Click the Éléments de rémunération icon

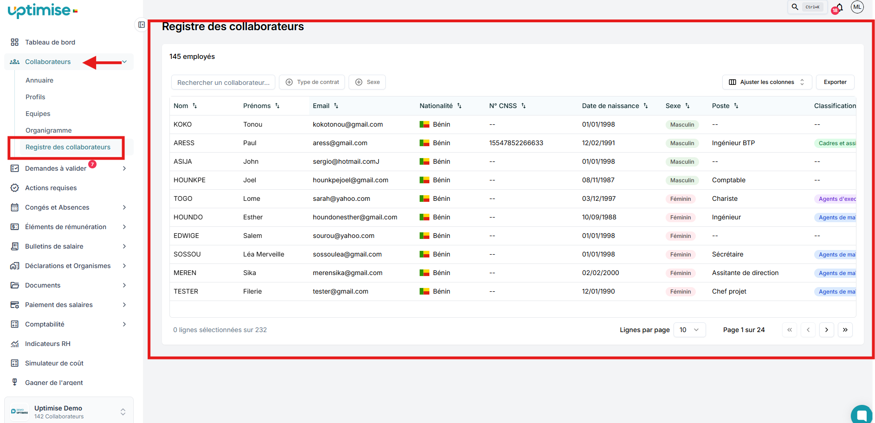pyautogui.click(x=15, y=227)
